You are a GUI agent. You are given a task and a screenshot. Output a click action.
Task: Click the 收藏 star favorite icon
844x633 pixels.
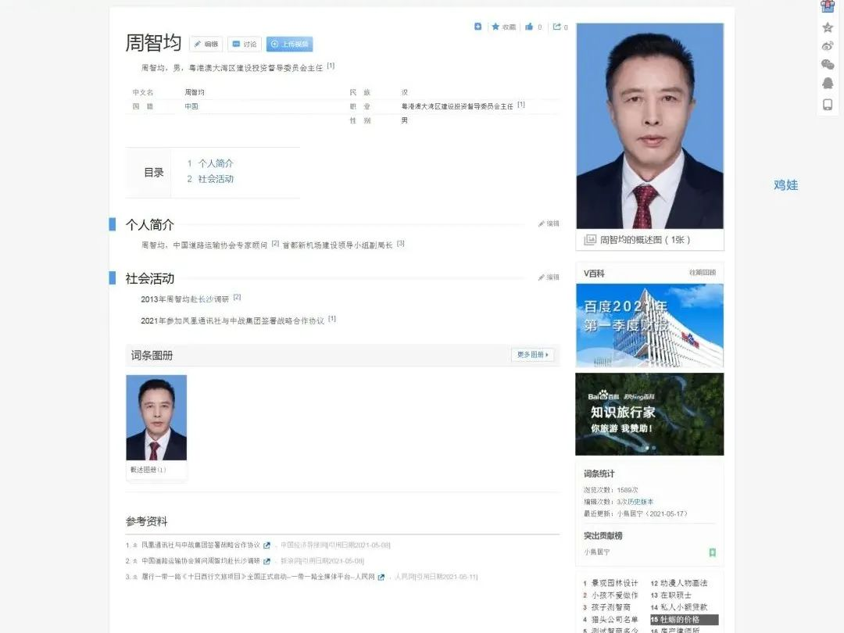[x=495, y=27]
